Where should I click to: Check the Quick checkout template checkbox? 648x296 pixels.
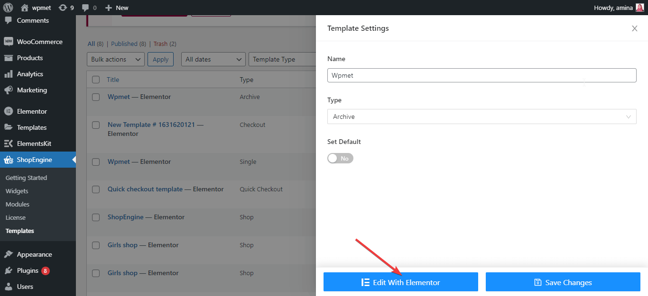96,189
